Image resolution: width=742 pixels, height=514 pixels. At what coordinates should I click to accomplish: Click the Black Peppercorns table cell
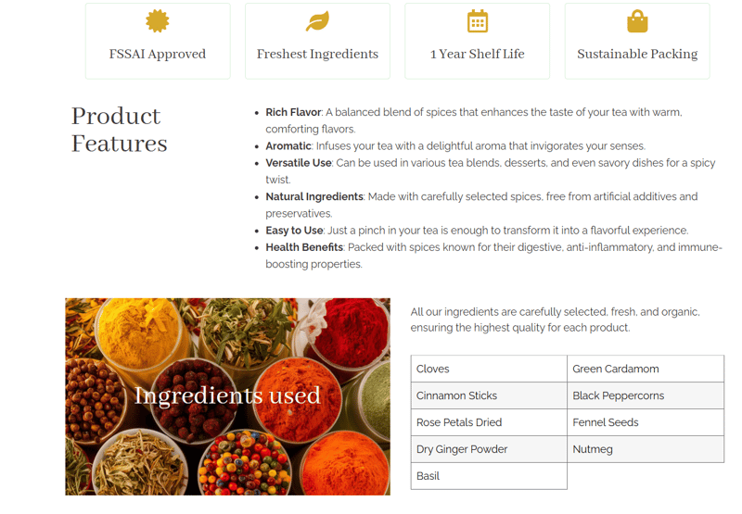(x=646, y=395)
